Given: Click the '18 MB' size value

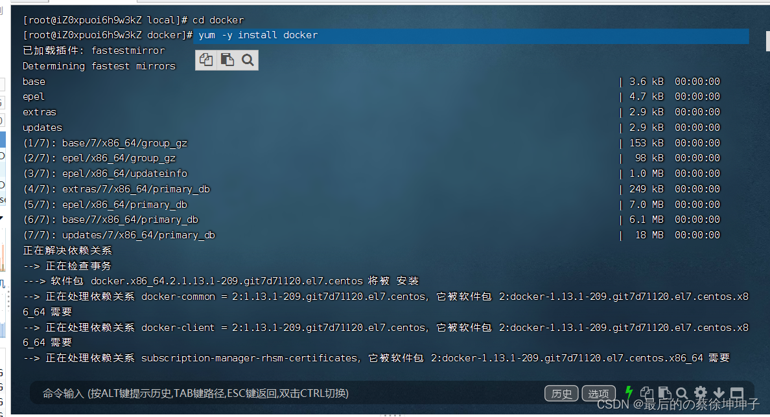Looking at the screenshot, I should [x=649, y=235].
